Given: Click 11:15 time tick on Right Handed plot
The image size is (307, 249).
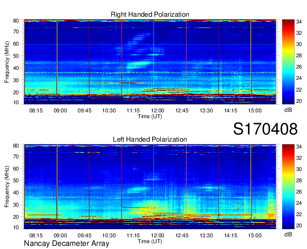Looking at the screenshot, I should coord(133,111).
